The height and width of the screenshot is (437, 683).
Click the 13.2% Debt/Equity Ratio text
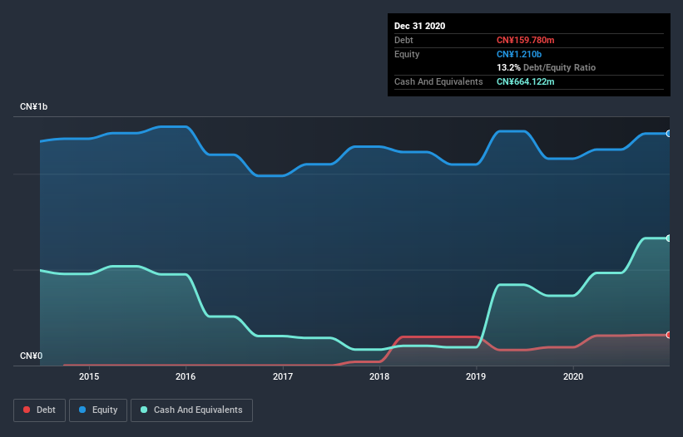click(546, 67)
